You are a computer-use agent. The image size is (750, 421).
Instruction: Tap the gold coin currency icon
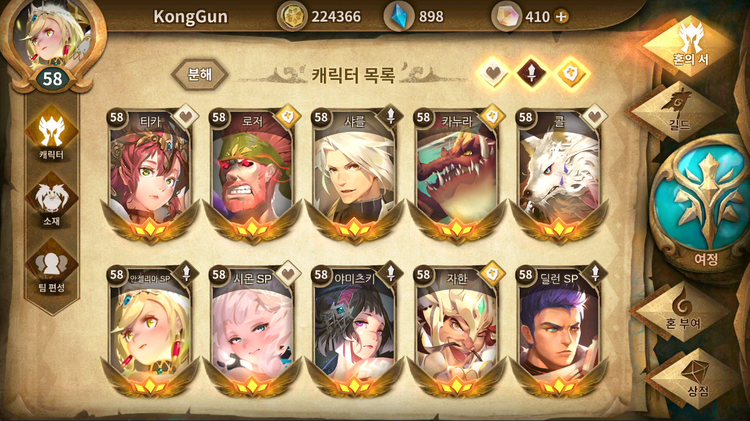(x=292, y=16)
